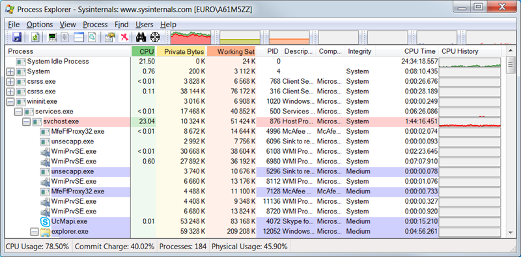Select the svchost.exe process row
Image resolution: width=521 pixels, height=257 pixels.
[x=253, y=121]
